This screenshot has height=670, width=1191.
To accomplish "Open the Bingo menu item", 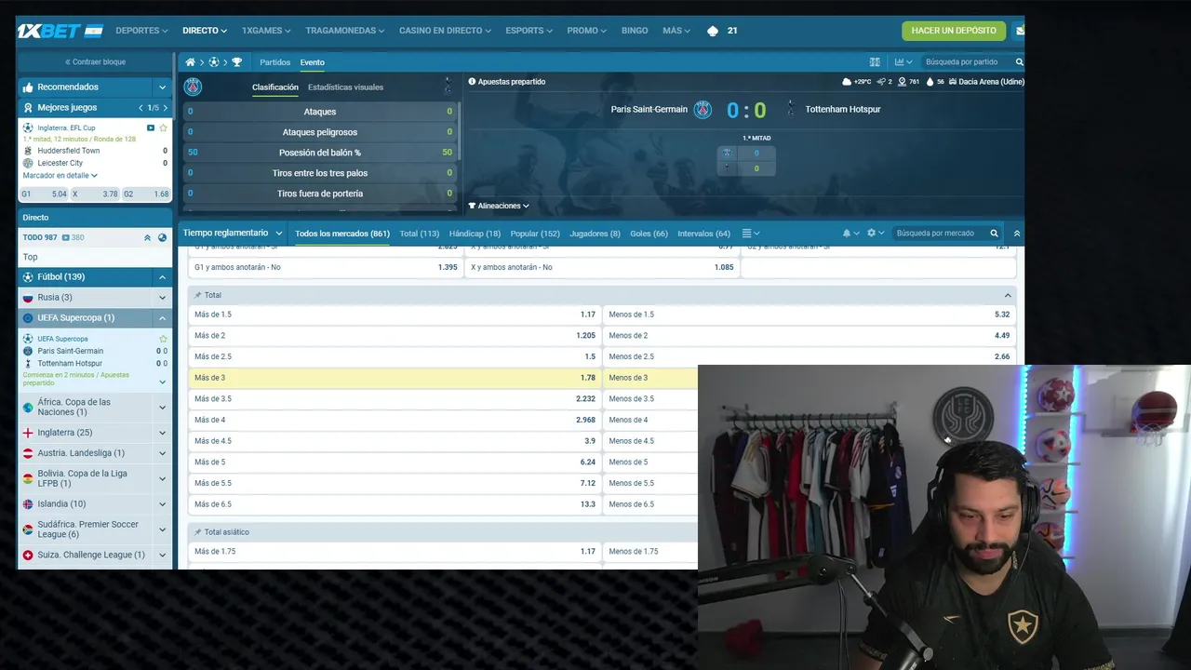I will click(635, 31).
